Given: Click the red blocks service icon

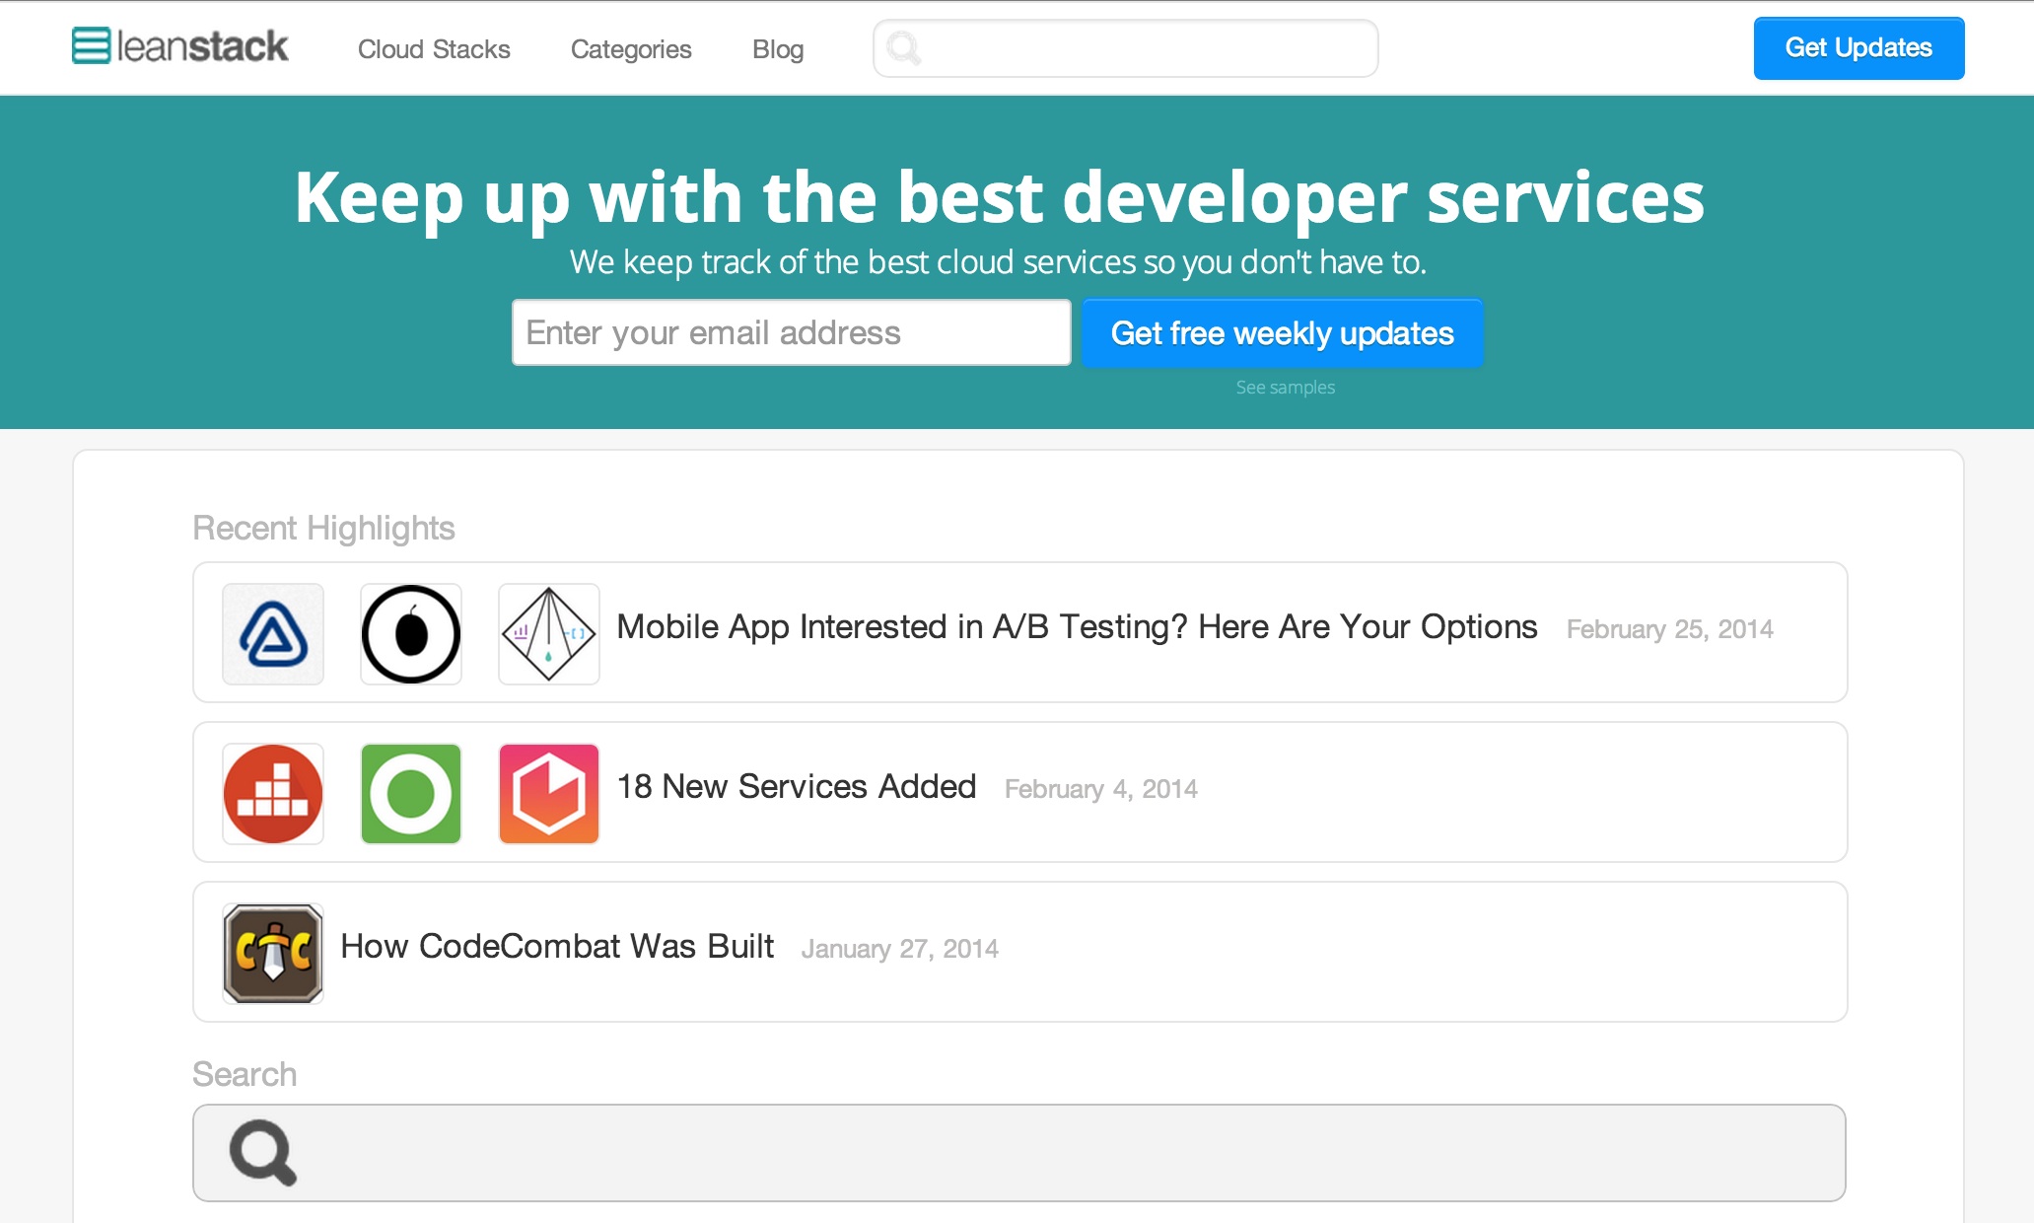Looking at the screenshot, I should (x=273, y=794).
